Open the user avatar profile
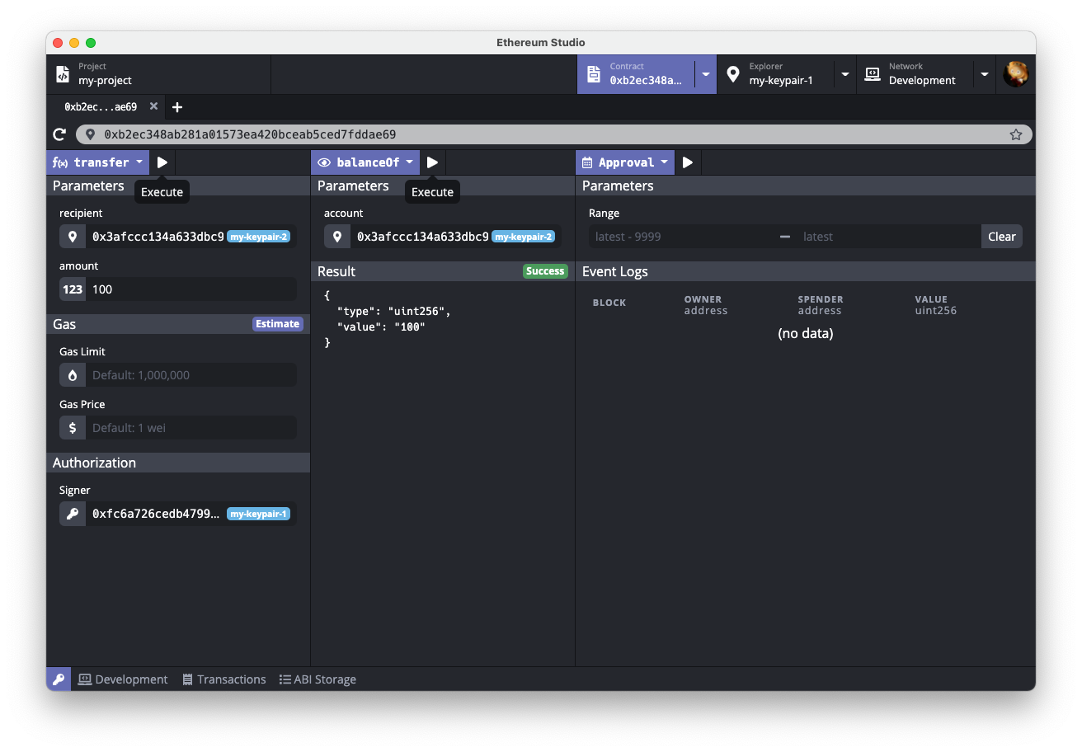This screenshot has height=752, width=1082. (x=1015, y=74)
